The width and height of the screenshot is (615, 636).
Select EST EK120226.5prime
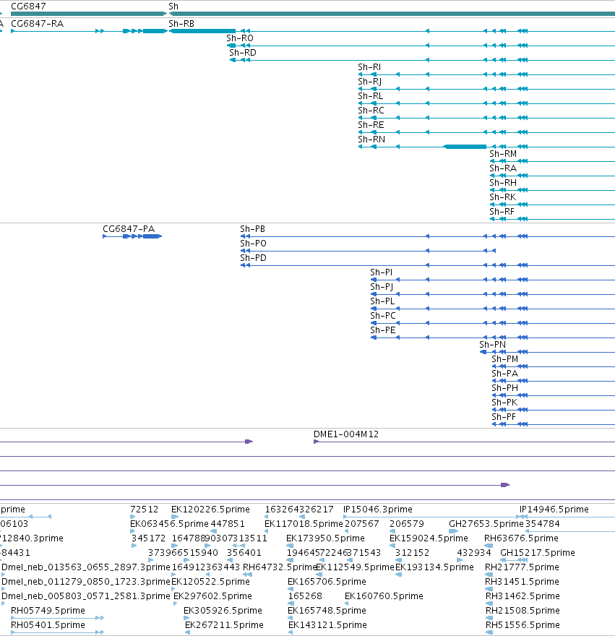[210, 510]
